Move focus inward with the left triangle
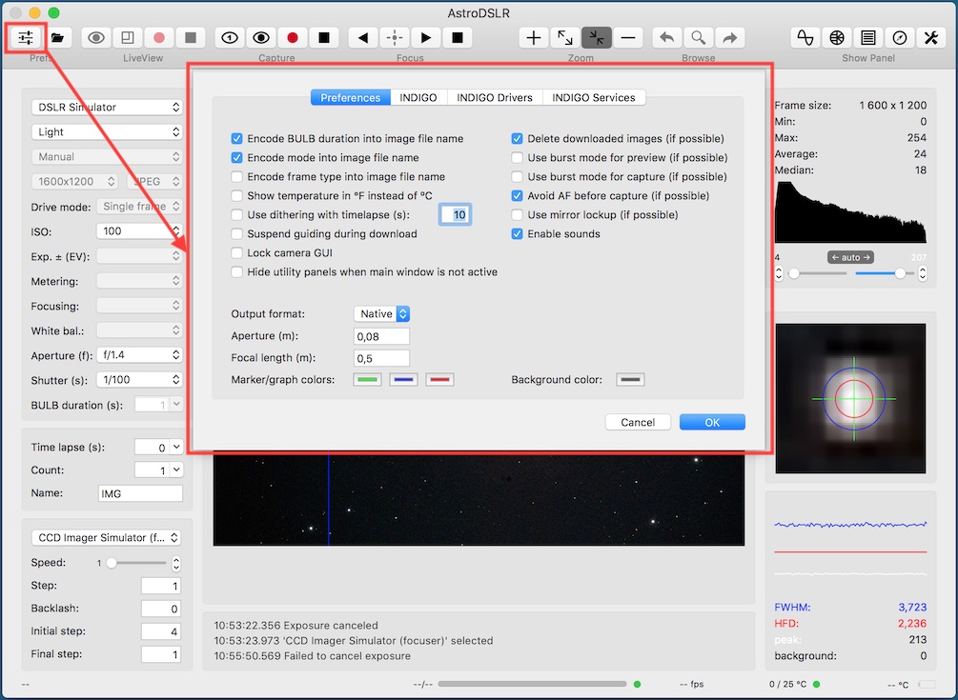The height and width of the screenshot is (700, 958). point(363,38)
